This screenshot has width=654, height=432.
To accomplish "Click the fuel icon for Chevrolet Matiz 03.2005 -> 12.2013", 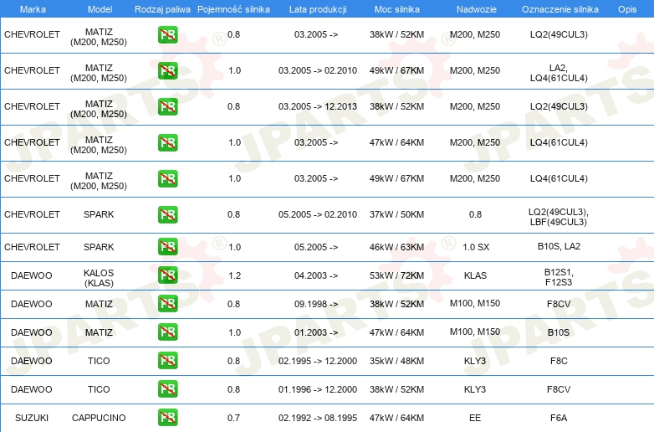I will click(167, 106).
